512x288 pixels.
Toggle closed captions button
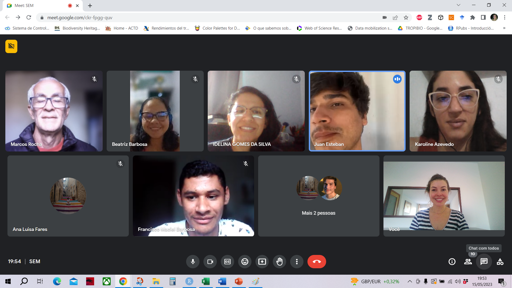(227, 262)
